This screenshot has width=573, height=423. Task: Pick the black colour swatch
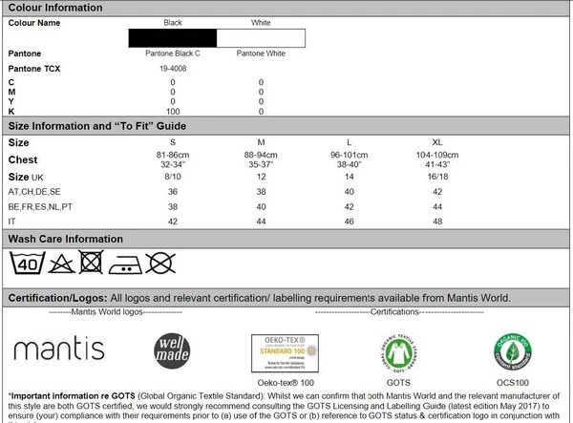tap(173, 38)
